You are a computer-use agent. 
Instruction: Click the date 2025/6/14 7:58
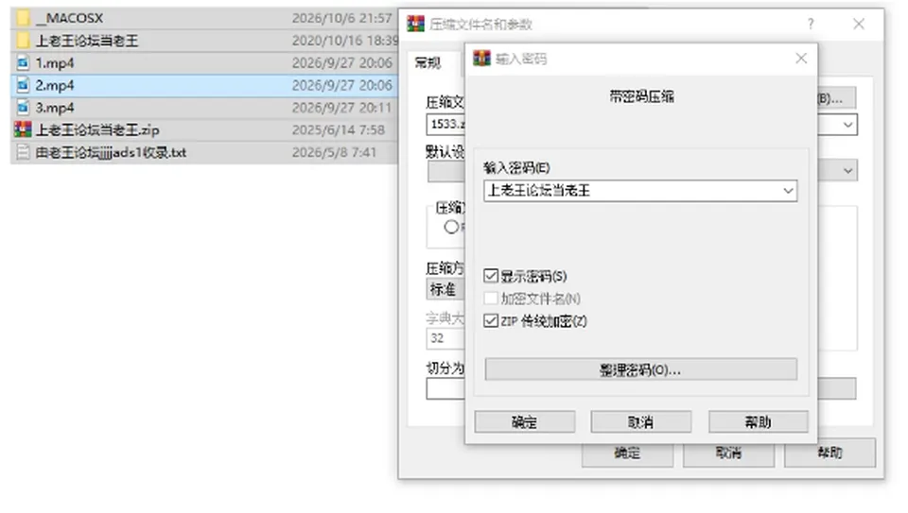[x=339, y=129]
